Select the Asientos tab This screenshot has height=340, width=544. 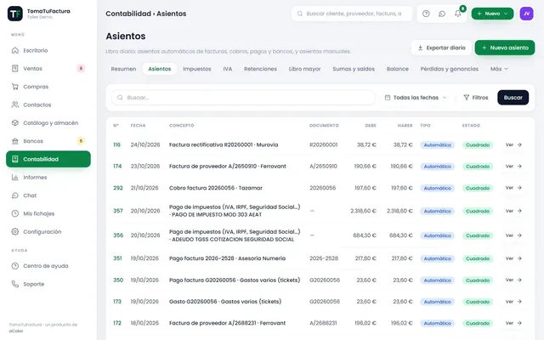click(160, 69)
